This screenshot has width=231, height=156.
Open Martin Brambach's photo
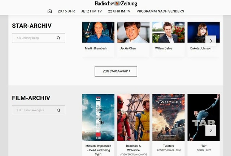click(x=98, y=32)
